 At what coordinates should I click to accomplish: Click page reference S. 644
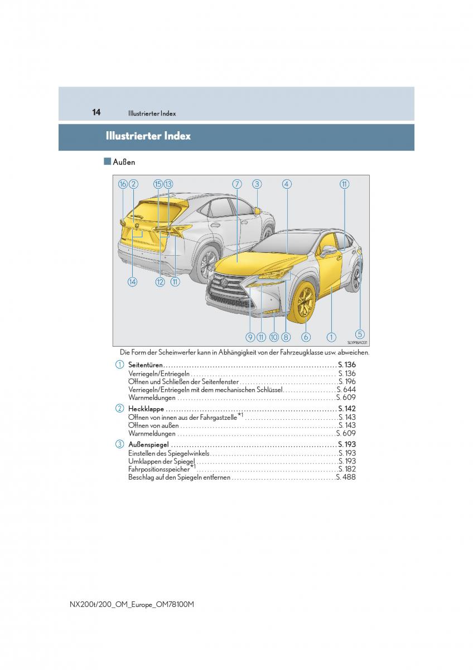coord(346,390)
